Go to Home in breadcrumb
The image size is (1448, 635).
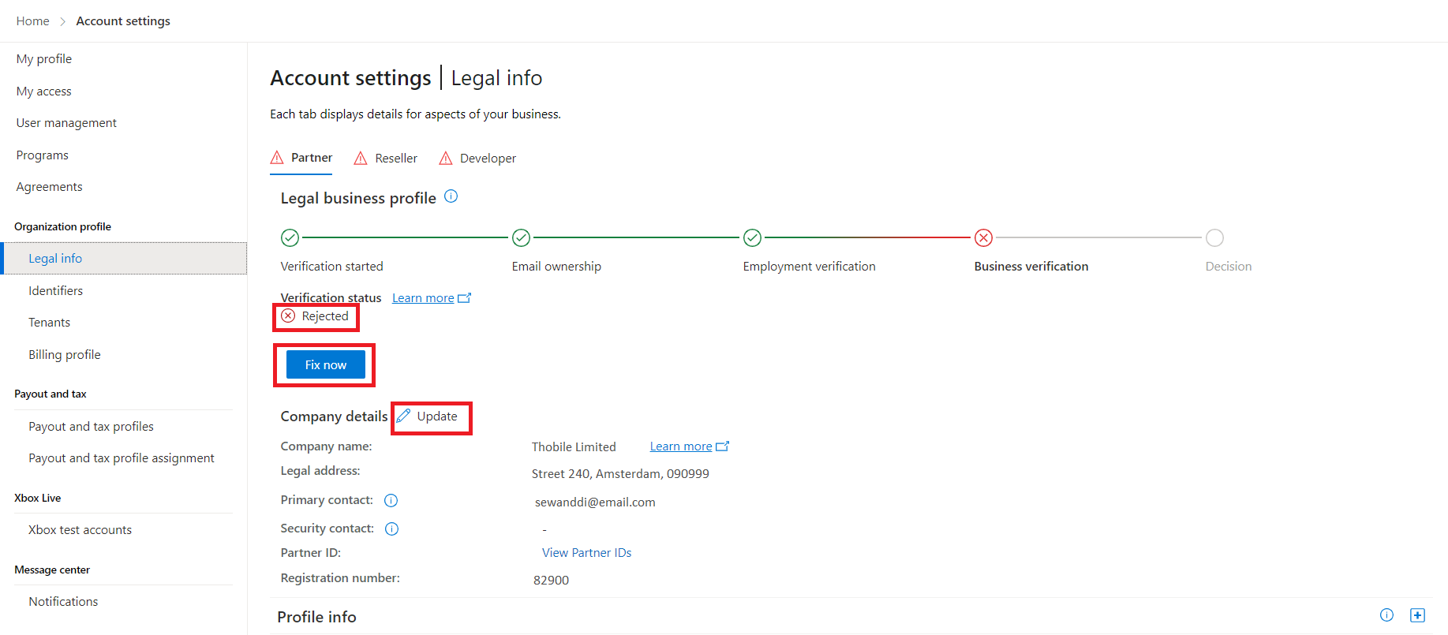[x=32, y=21]
